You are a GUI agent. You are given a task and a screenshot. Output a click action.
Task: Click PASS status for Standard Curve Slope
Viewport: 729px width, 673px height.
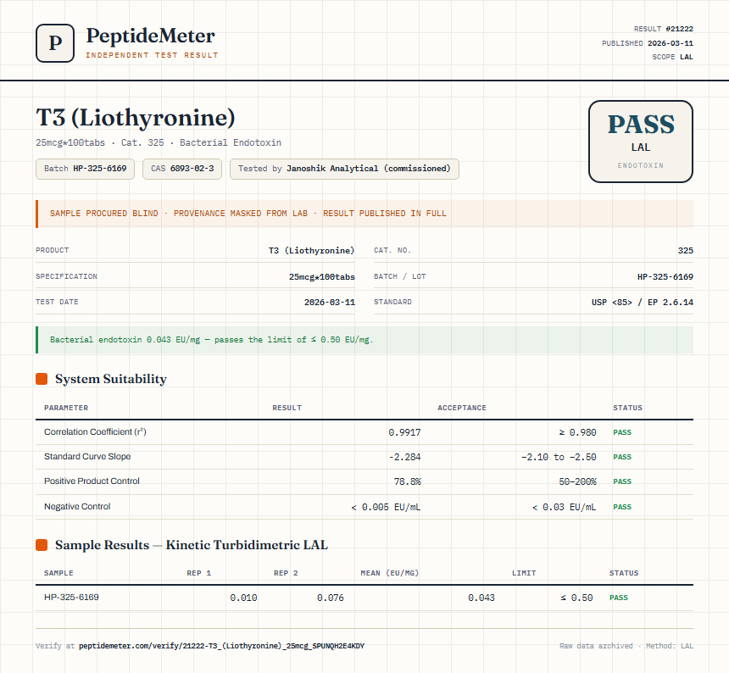(x=622, y=457)
